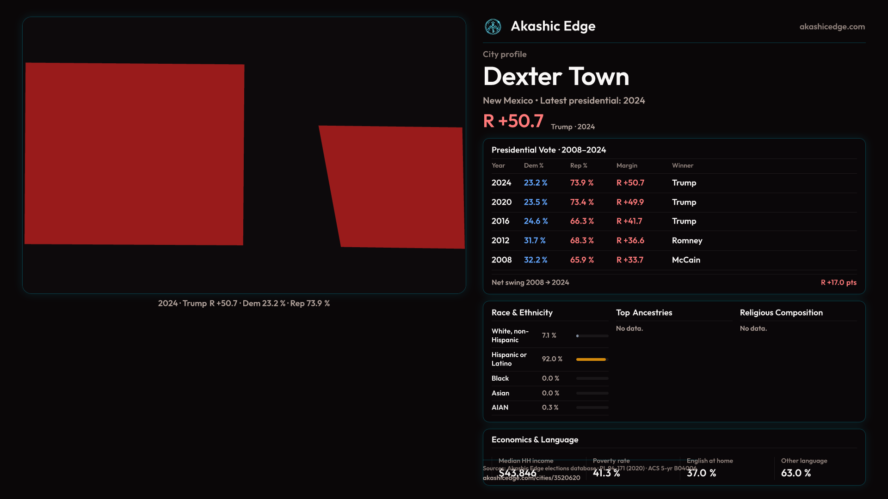Select the 2020 row showing R +49.9

point(673,202)
